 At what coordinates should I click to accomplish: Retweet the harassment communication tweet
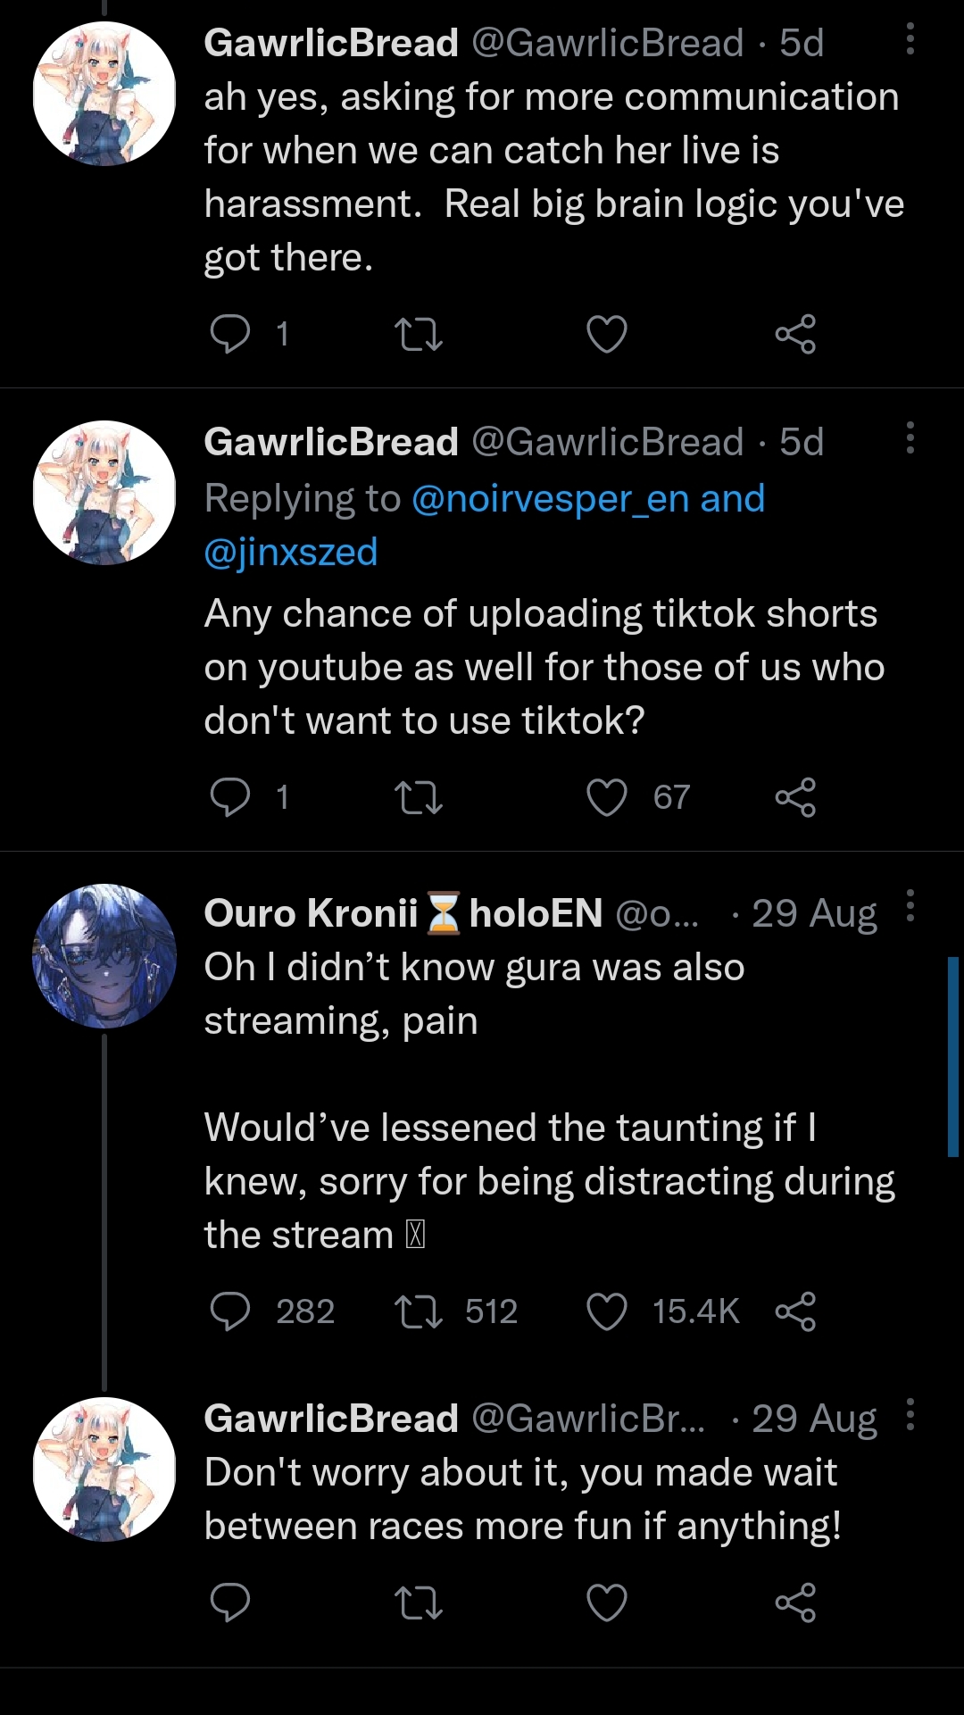(419, 335)
